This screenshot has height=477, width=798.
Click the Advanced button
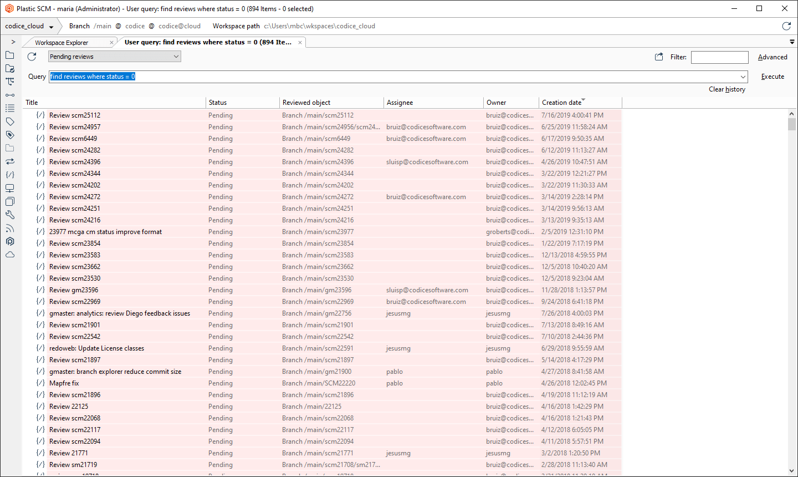pyautogui.click(x=773, y=57)
